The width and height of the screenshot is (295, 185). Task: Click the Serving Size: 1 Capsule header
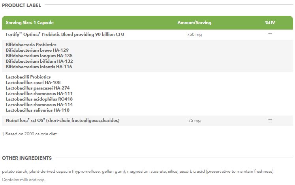30,22
